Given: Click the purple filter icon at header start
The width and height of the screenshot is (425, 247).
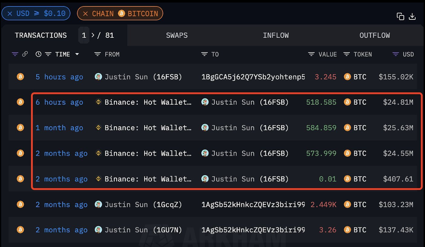Looking at the screenshot, I should click(x=15, y=54).
